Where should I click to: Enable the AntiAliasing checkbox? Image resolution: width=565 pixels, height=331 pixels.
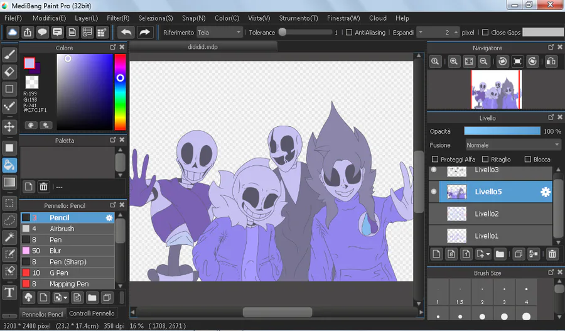(349, 33)
